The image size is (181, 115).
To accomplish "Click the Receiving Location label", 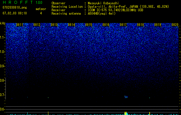I will pos(67,7).
